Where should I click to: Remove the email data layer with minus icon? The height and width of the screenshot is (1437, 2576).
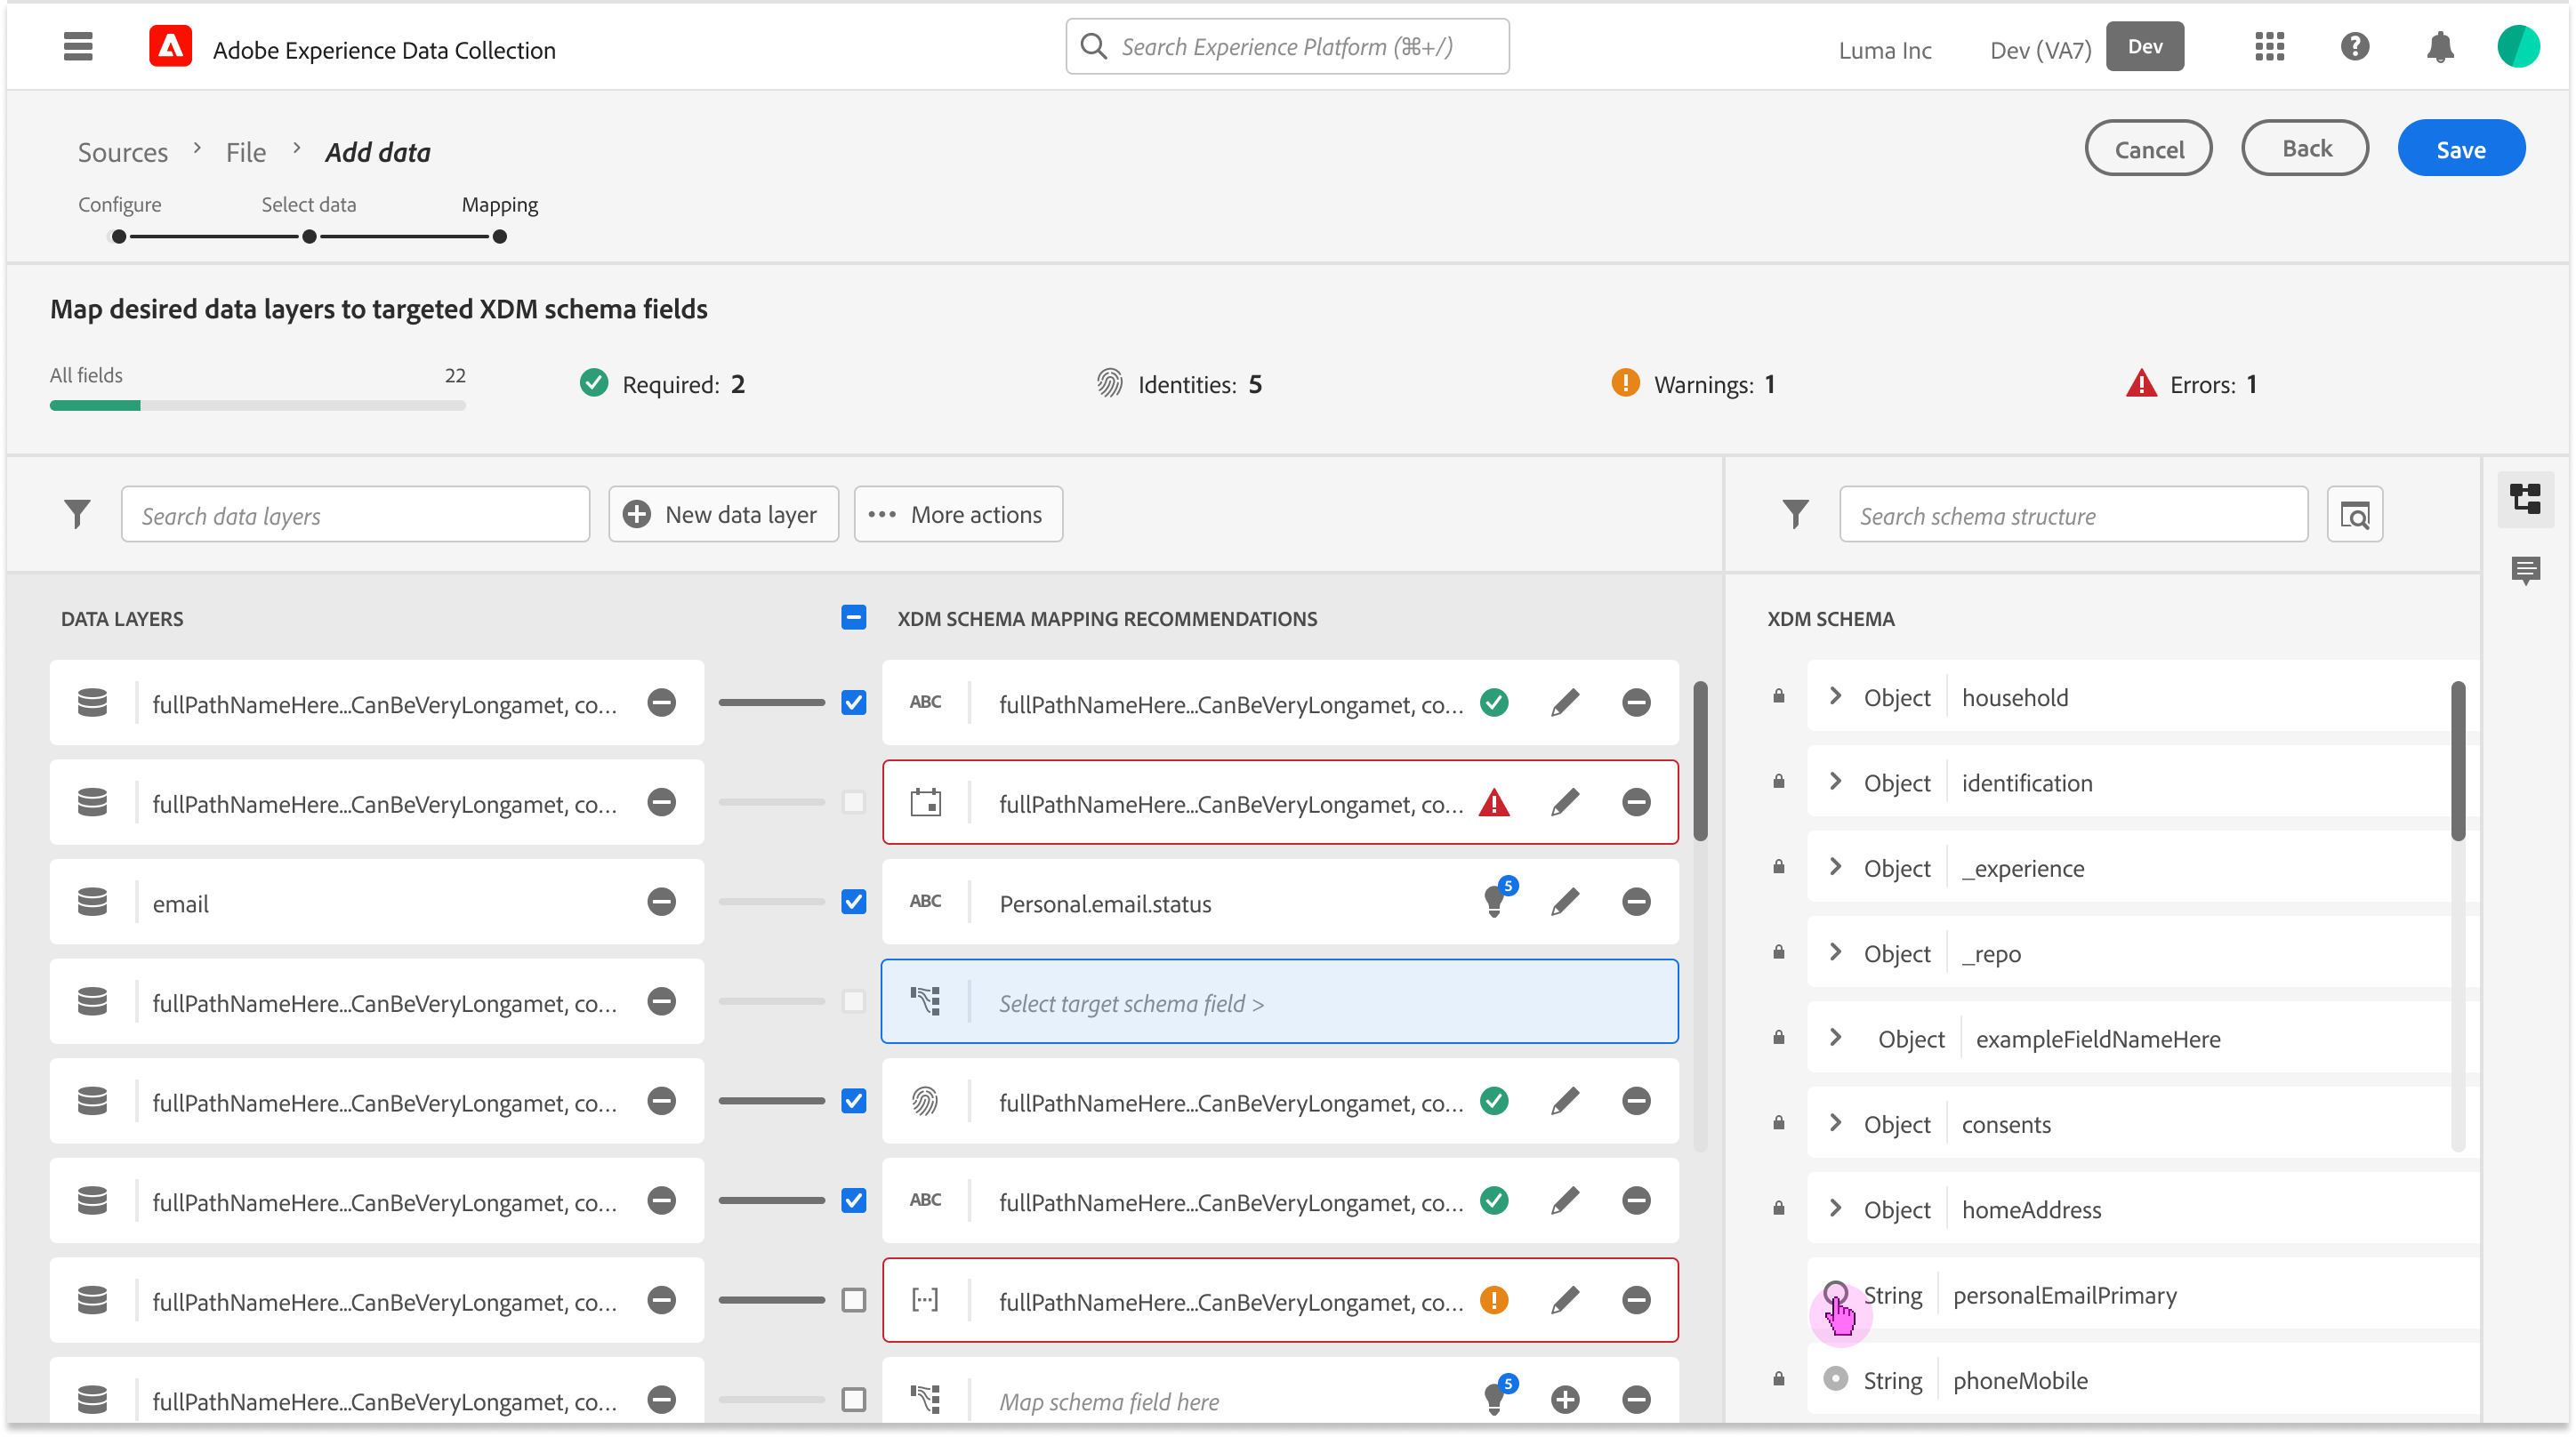pos(661,901)
